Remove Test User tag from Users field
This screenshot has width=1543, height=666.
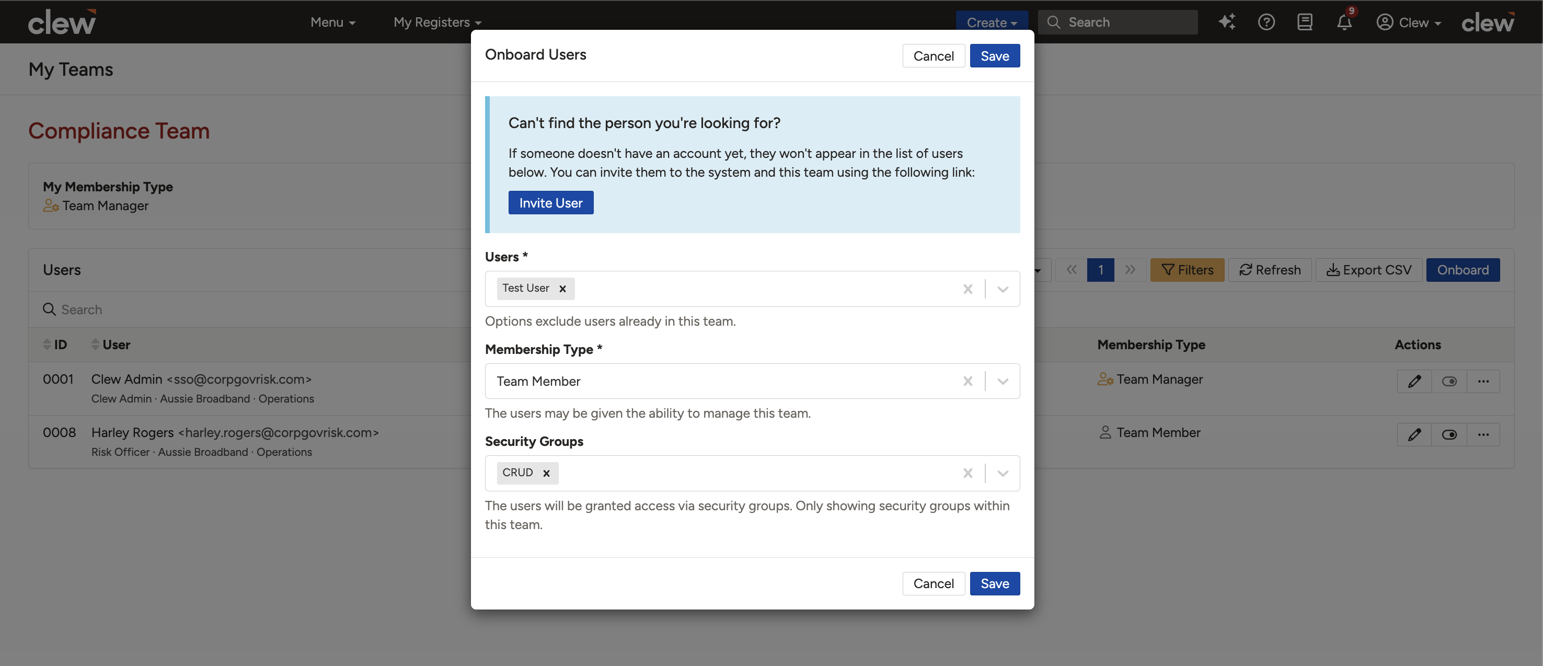coord(562,289)
